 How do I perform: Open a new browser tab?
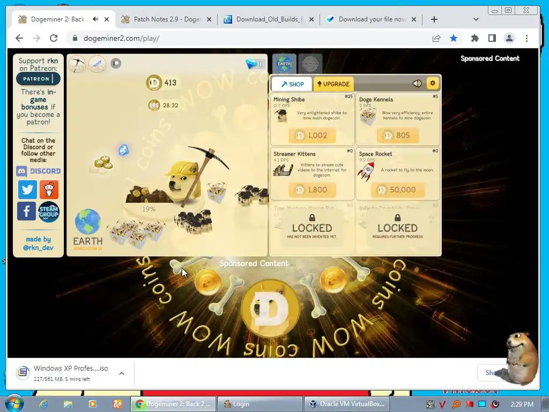coord(434,19)
